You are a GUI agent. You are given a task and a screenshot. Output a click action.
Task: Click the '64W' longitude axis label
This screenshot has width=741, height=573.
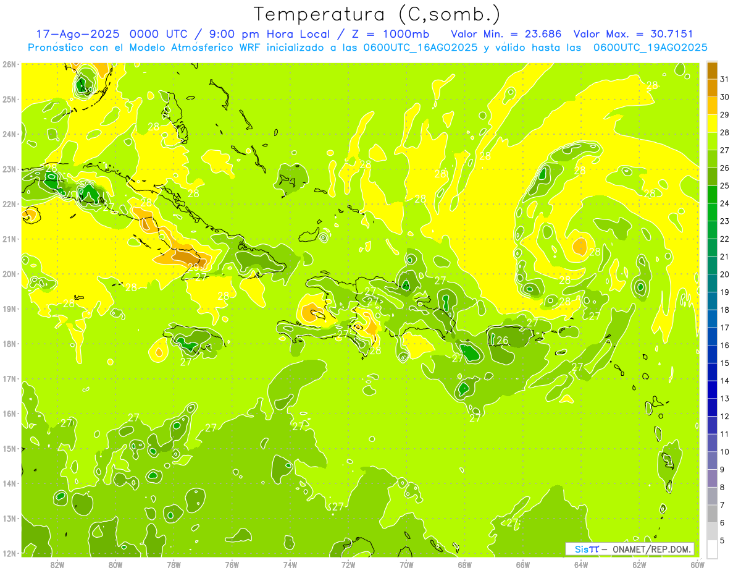(x=581, y=564)
